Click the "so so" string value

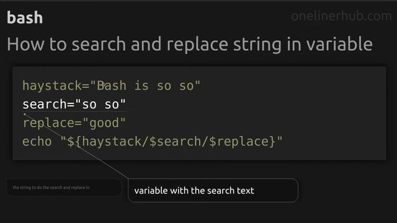(x=100, y=105)
